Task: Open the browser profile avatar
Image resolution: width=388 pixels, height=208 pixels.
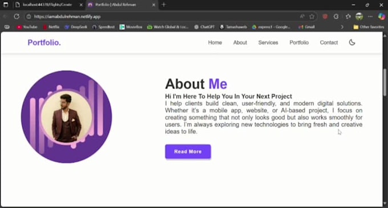Action: coord(359,17)
